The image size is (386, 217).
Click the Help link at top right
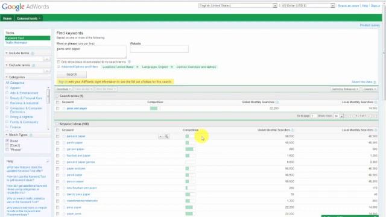(x=365, y=5)
